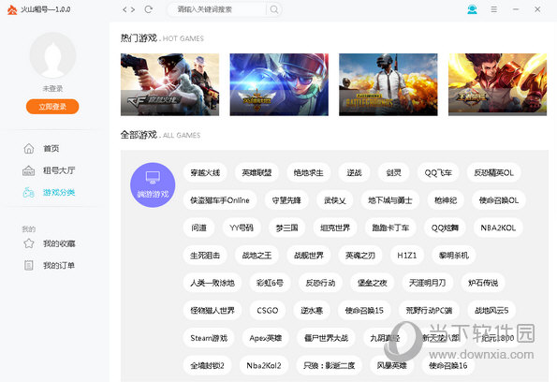The width and height of the screenshot is (557, 382).
Task: Select the 绝地求生 game tag
Action: point(308,172)
